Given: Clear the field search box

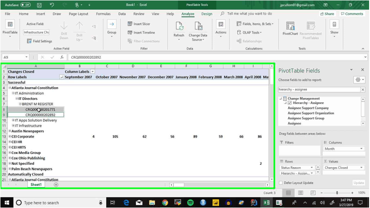Looking at the screenshot, I should pos(363,89).
